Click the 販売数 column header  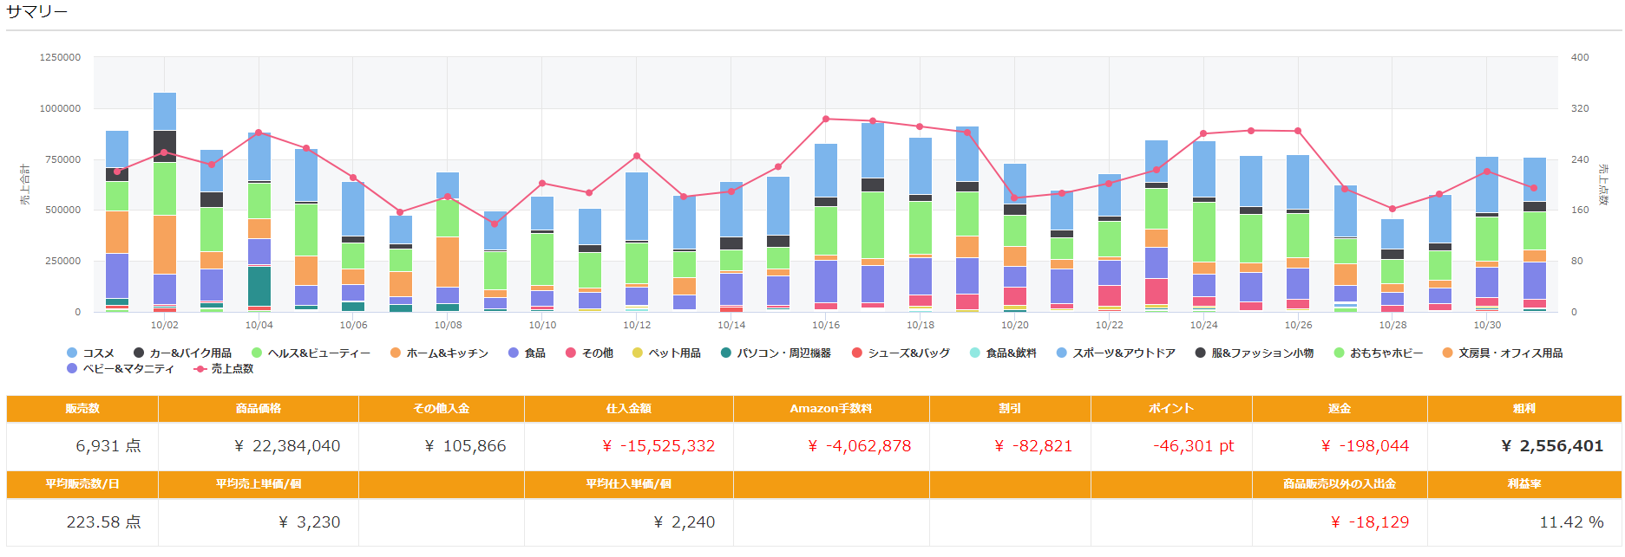(x=82, y=409)
